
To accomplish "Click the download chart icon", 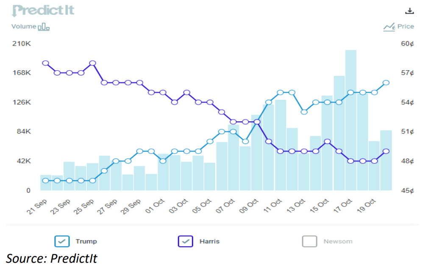I will coord(409,10).
